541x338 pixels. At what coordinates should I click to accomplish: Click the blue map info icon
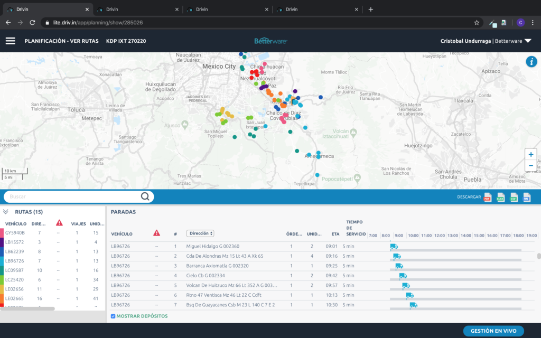tap(531, 61)
